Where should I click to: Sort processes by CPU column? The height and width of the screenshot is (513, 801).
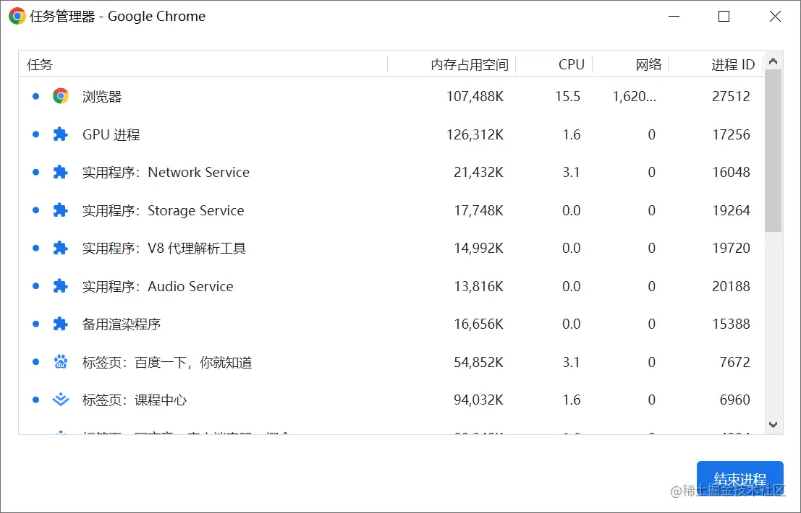tap(571, 64)
